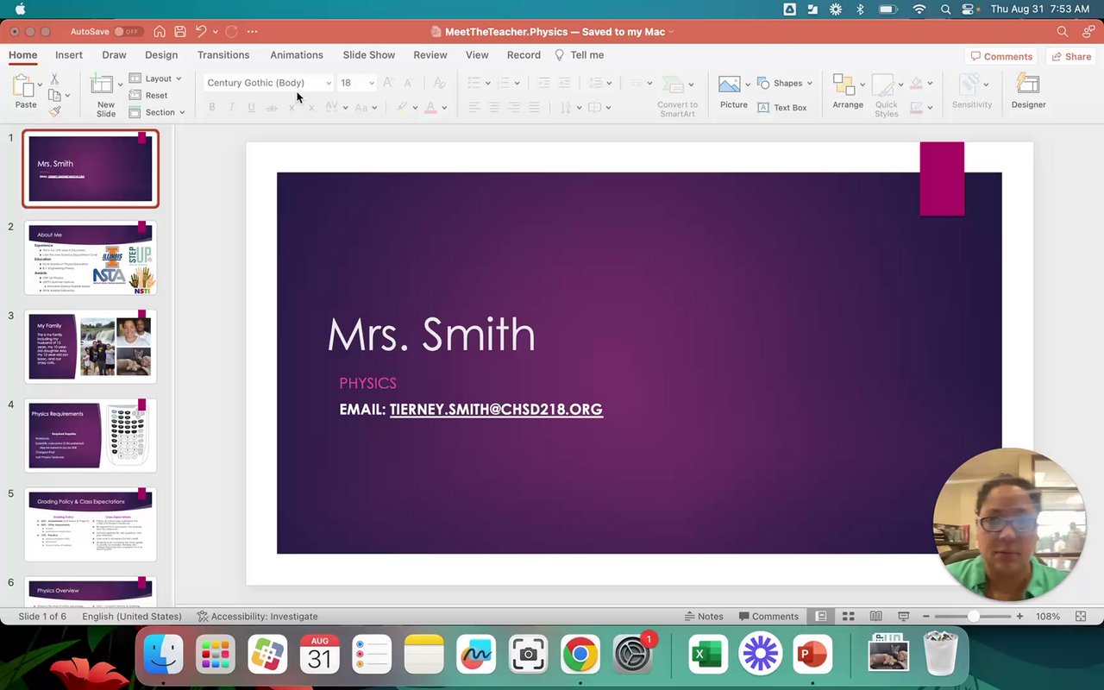Screen dimensions: 1104x690
Task: Open System Settings from the Dock
Action: pos(633,655)
